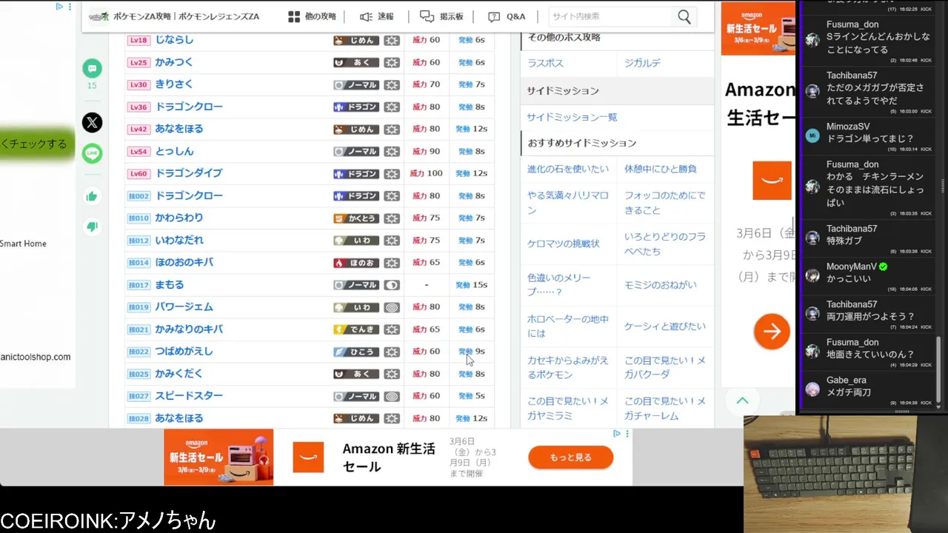Click かくとう type badge in かわらわり row
The height and width of the screenshot is (533, 948).
pos(356,218)
